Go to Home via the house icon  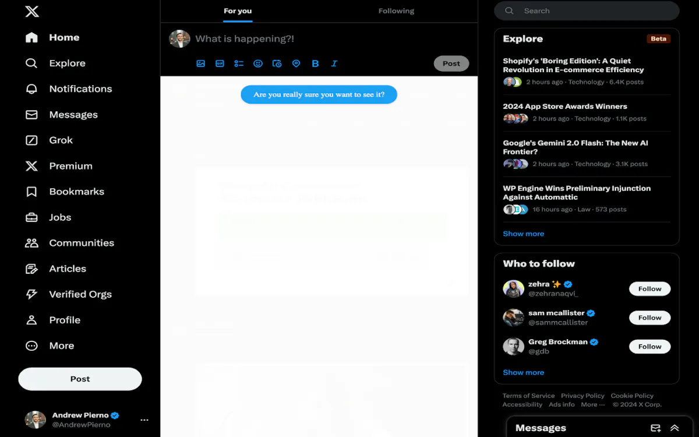(31, 37)
